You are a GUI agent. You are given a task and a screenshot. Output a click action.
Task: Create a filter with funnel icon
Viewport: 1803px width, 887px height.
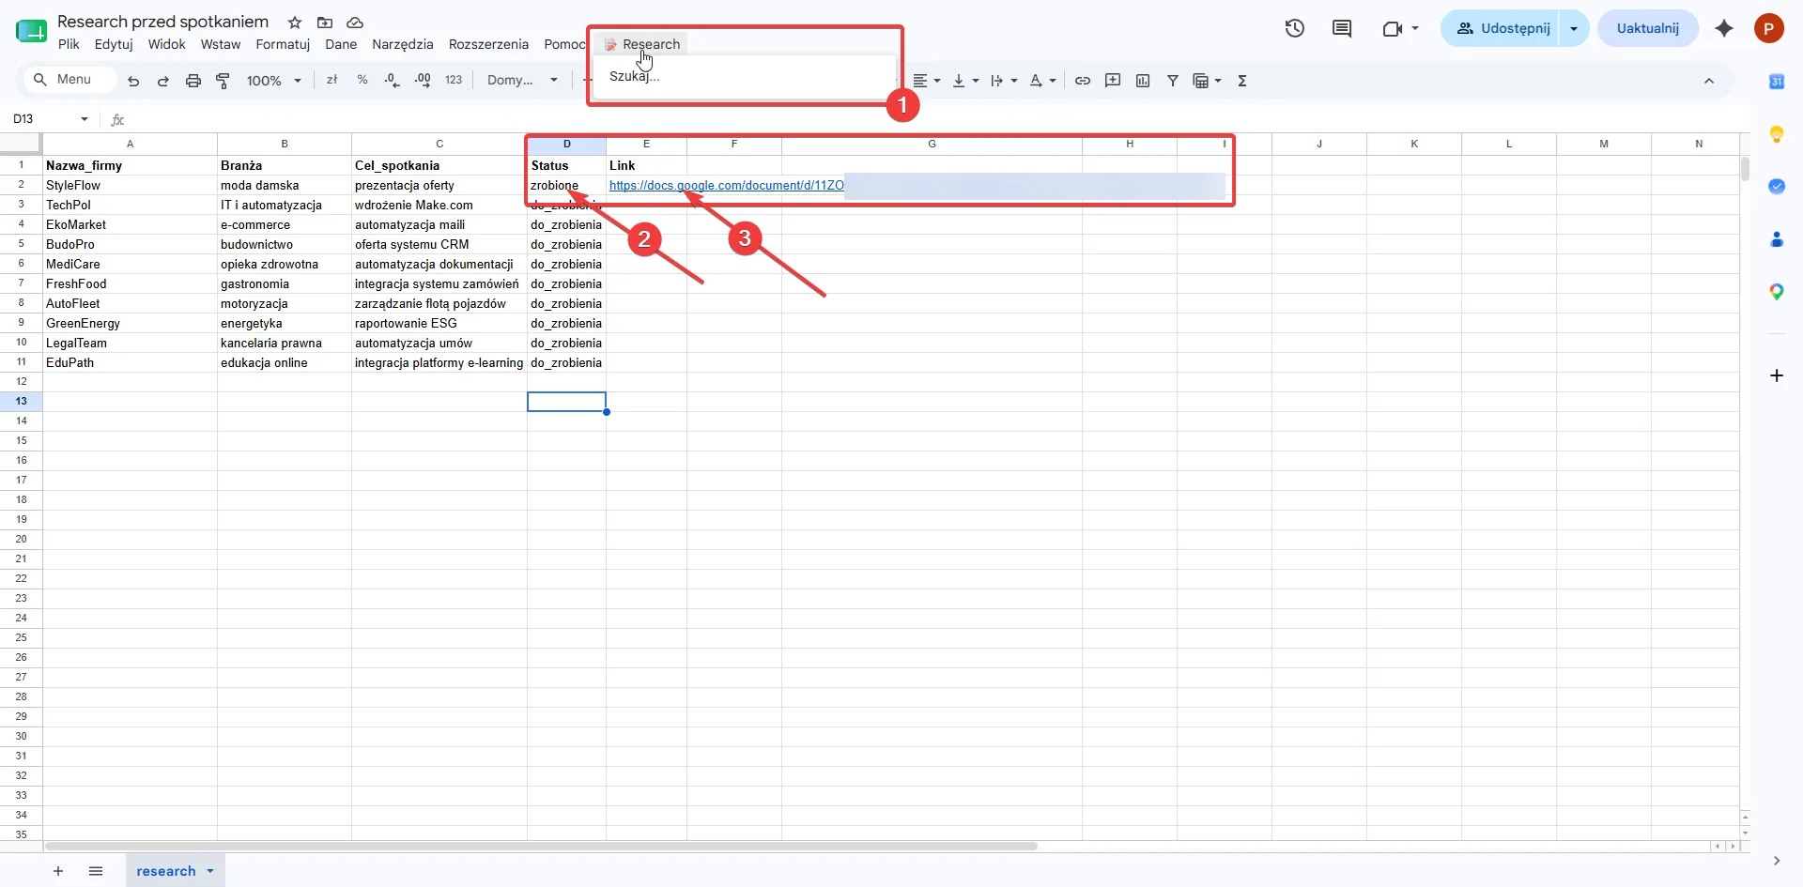[1173, 81]
